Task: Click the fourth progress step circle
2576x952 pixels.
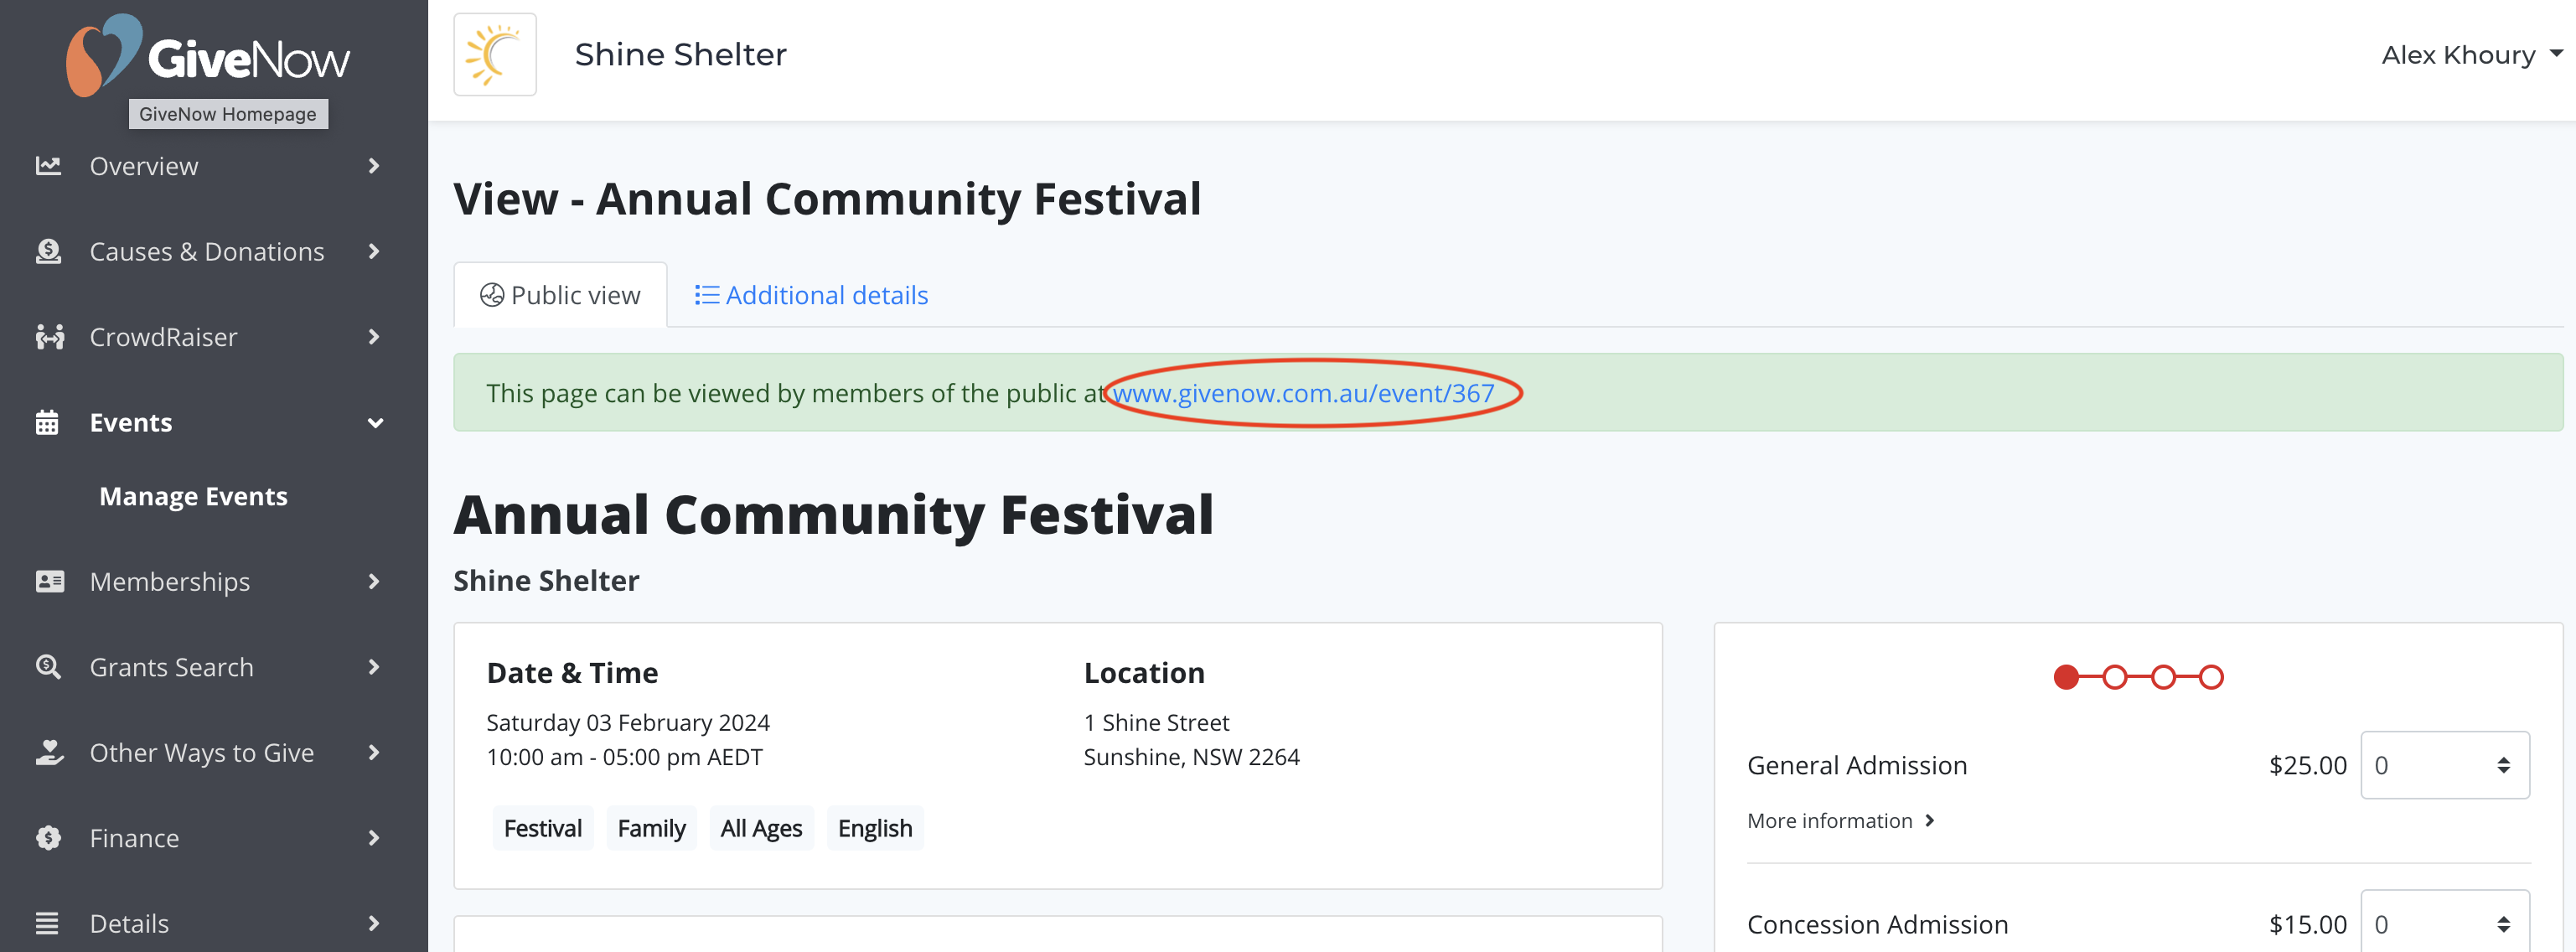Action: pyautogui.click(x=2211, y=677)
